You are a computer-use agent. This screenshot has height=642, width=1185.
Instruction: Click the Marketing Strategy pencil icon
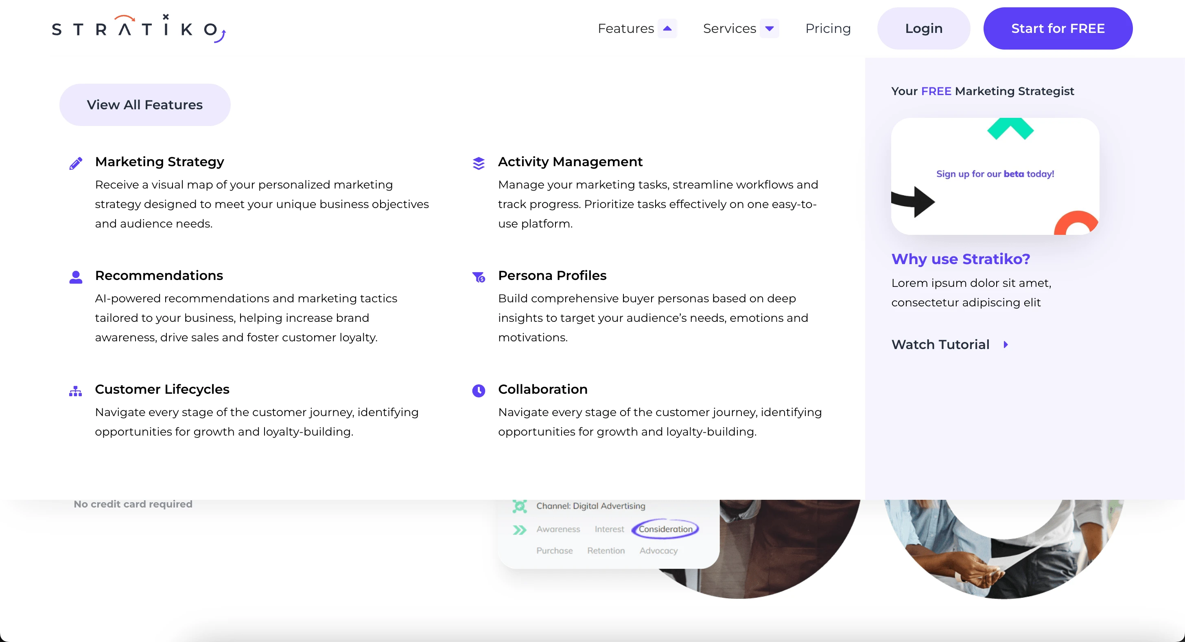point(76,161)
